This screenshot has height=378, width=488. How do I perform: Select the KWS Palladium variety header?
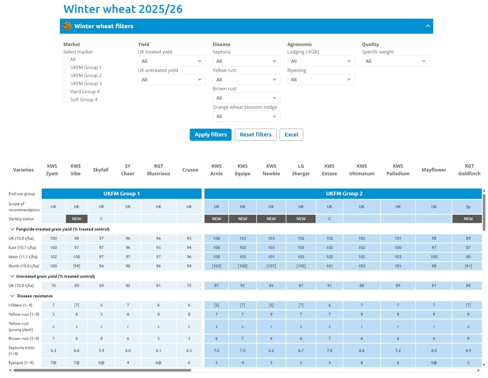click(398, 170)
